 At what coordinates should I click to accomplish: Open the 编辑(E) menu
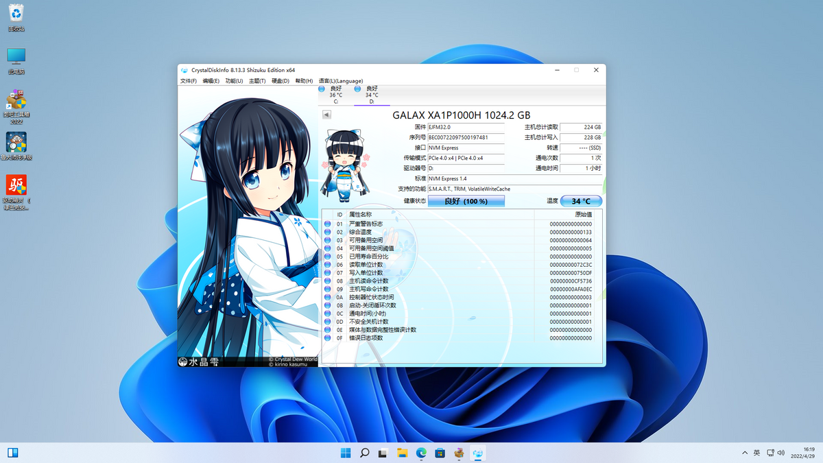tap(211, 81)
